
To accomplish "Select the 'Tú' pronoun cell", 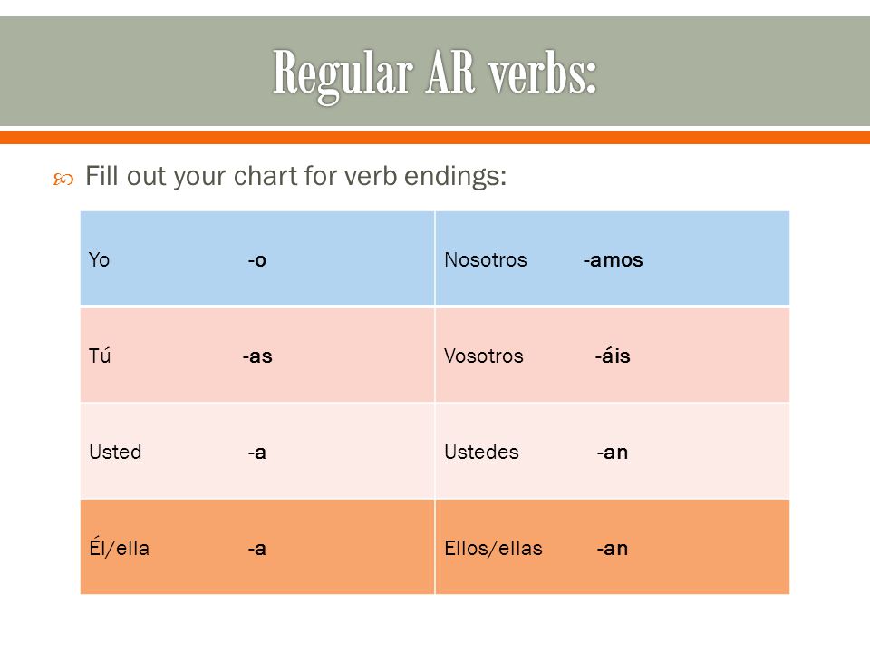I will pyautogui.click(x=100, y=356).
